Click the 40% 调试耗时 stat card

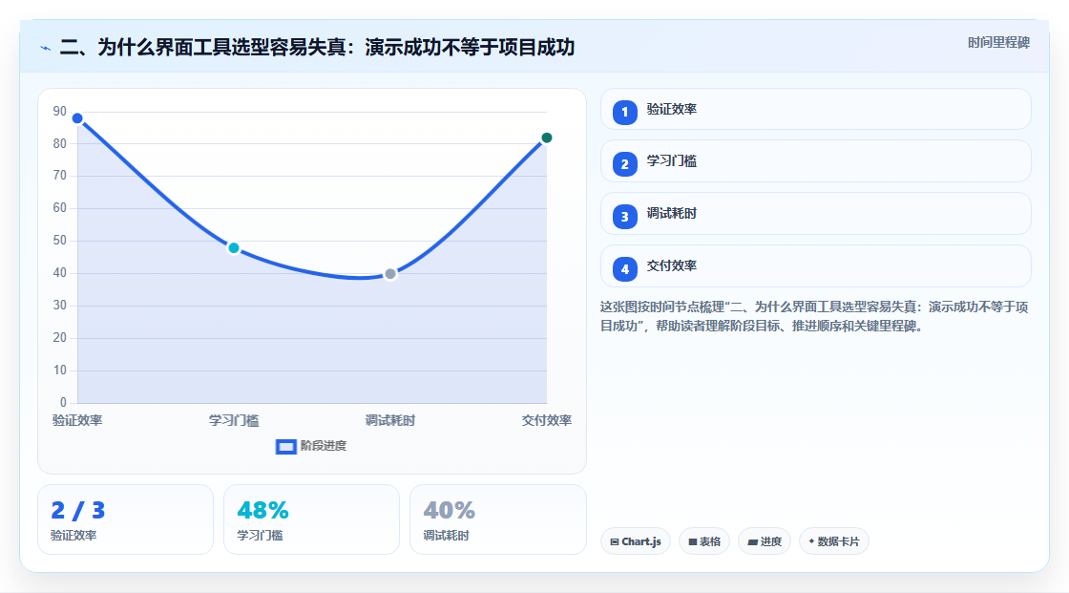coord(497,520)
